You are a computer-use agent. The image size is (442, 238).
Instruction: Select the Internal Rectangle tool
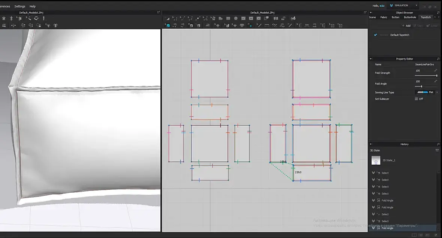point(251,18)
